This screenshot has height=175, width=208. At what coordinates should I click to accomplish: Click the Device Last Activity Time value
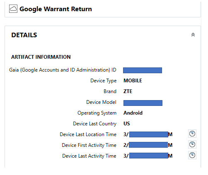point(148,156)
